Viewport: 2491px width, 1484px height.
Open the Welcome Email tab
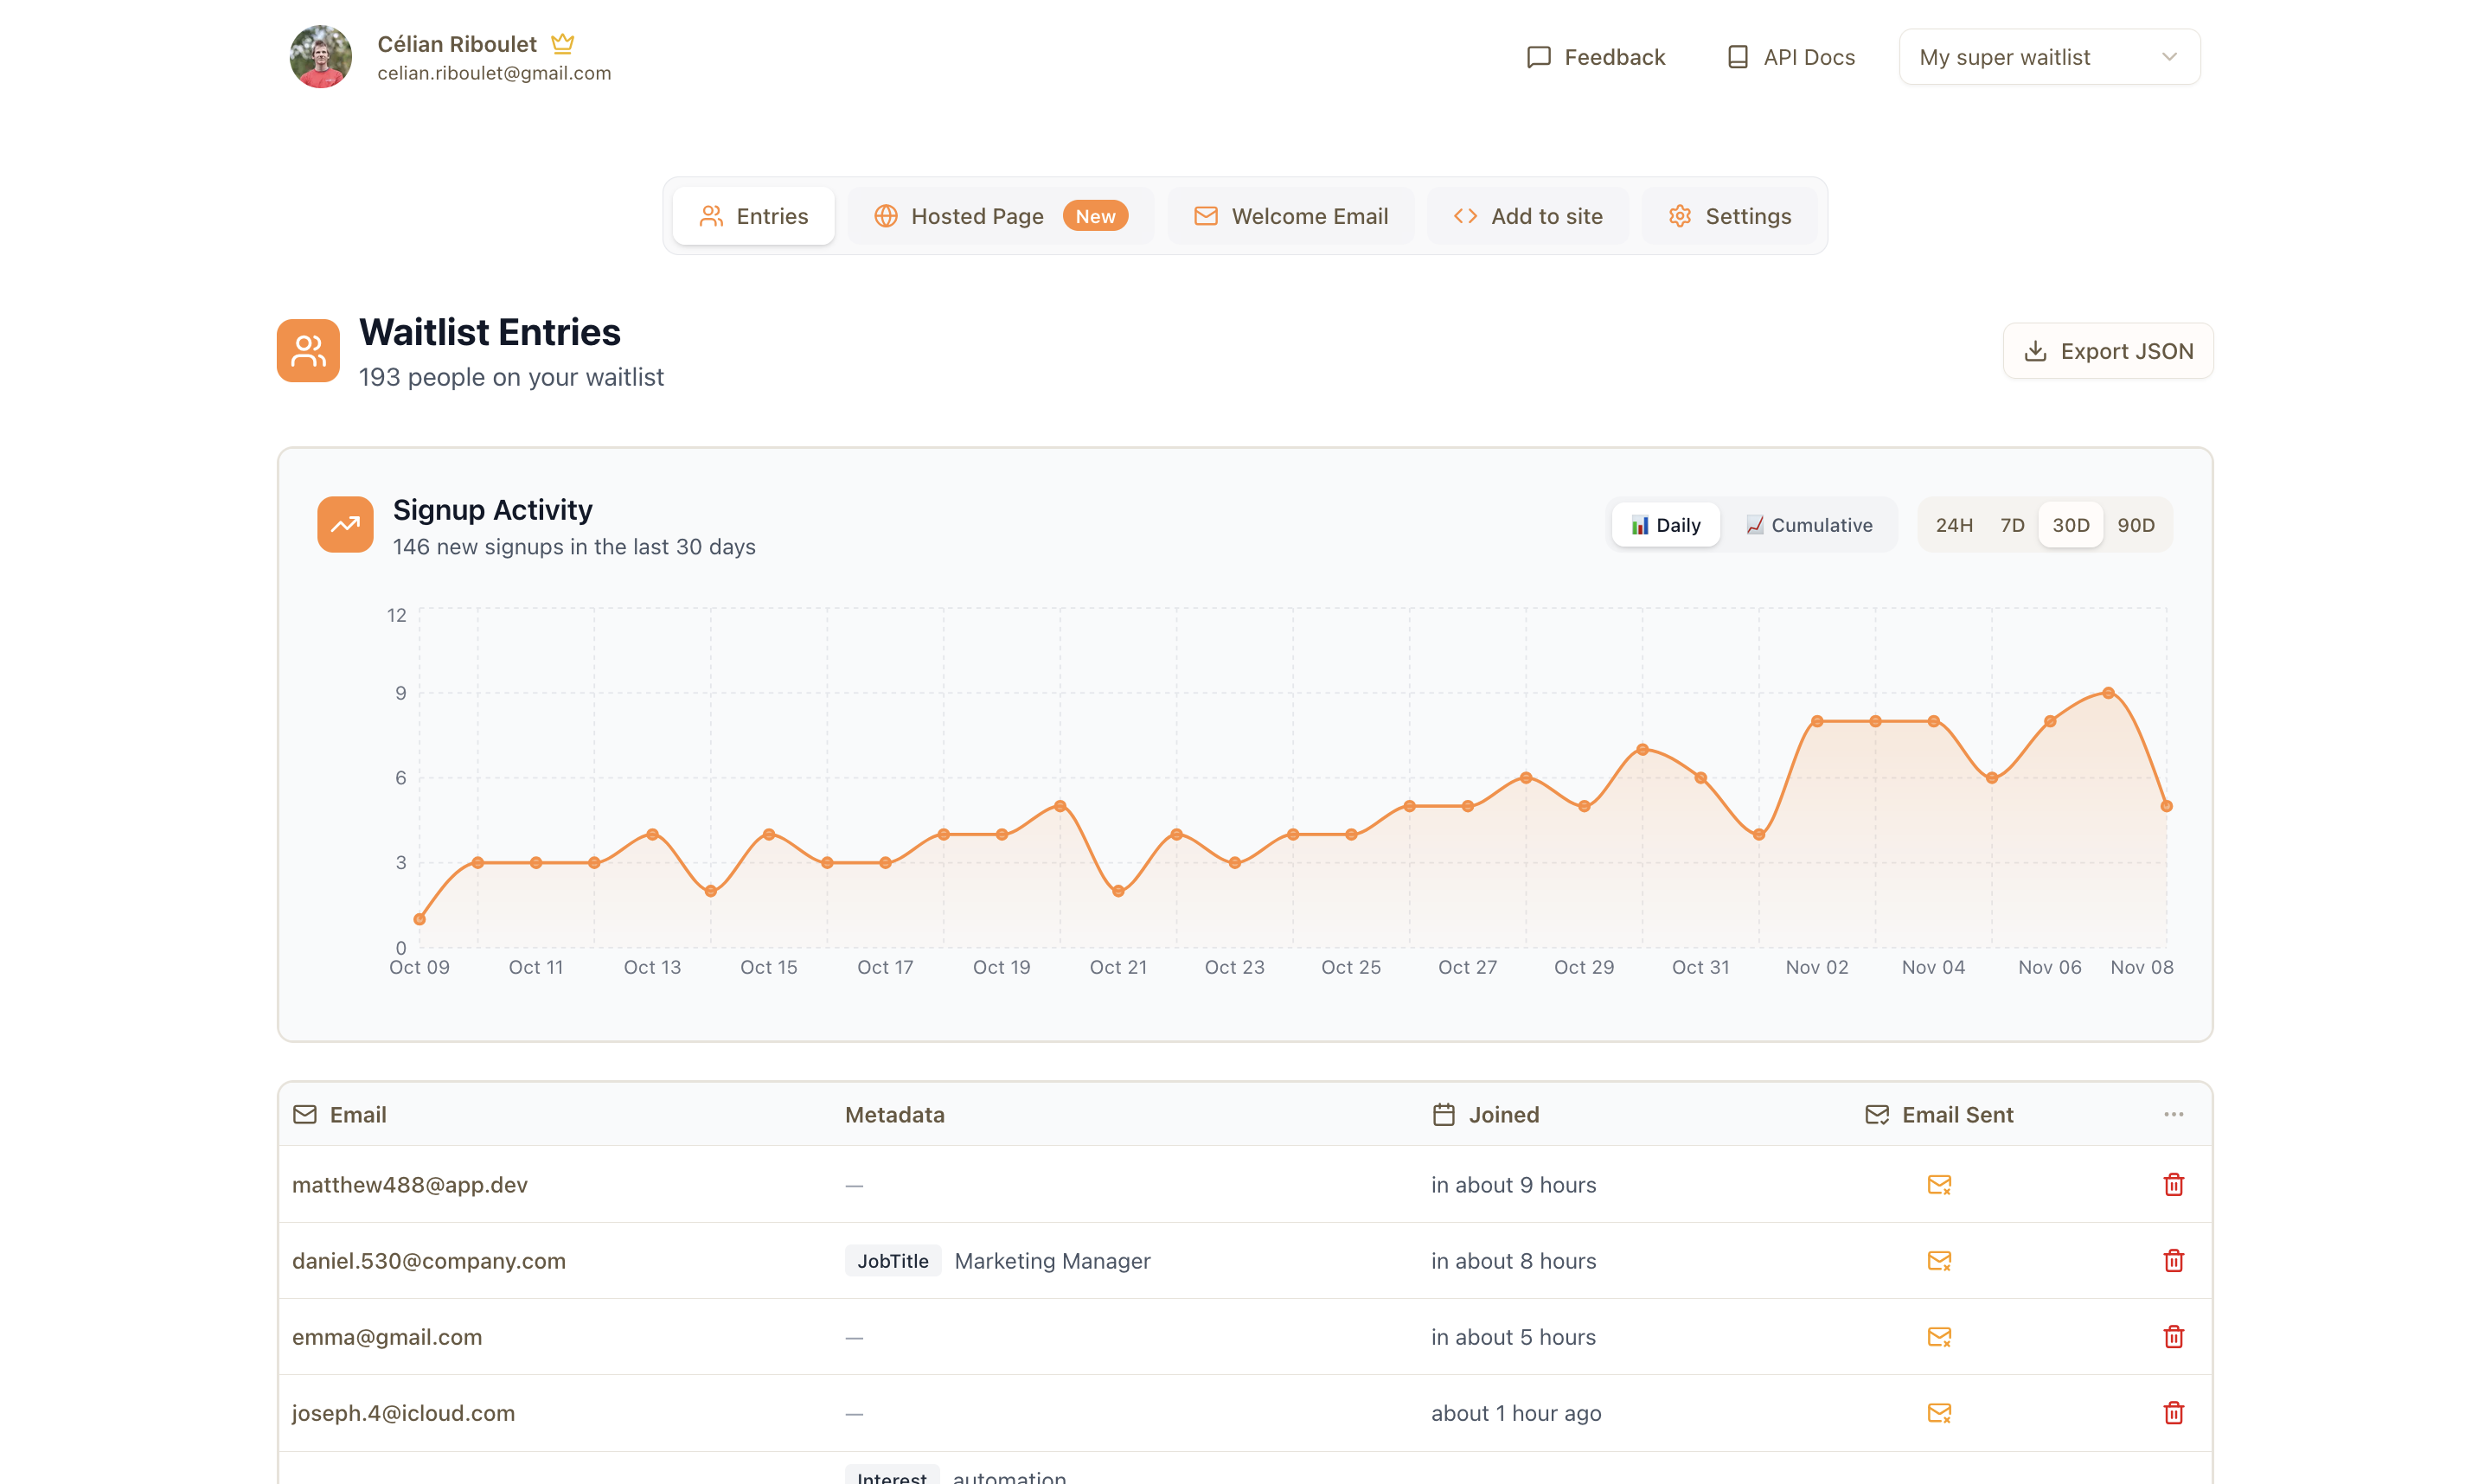pyautogui.click(x=1291, y=216)
